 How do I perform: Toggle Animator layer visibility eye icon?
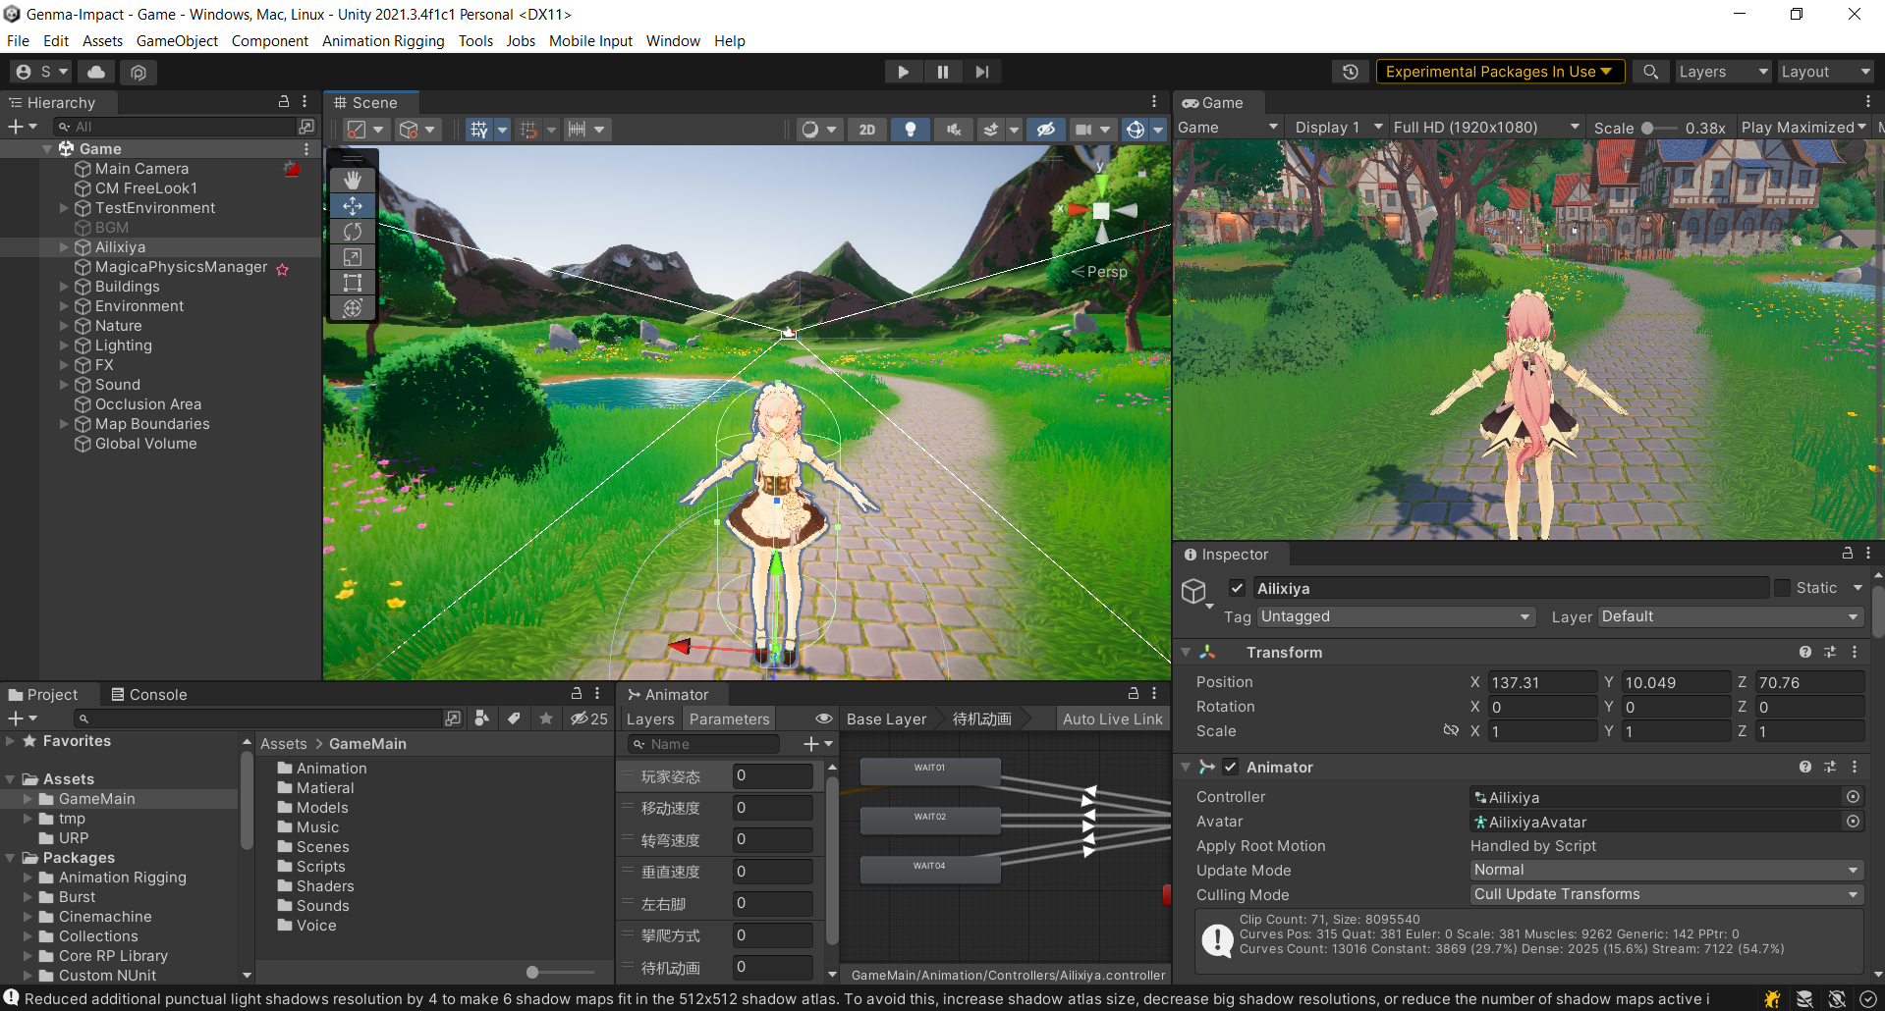click(824, 719)
